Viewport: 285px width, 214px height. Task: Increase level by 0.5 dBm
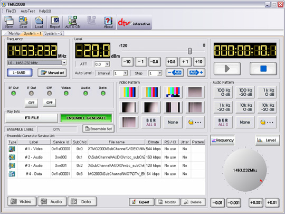click(172, 62)
